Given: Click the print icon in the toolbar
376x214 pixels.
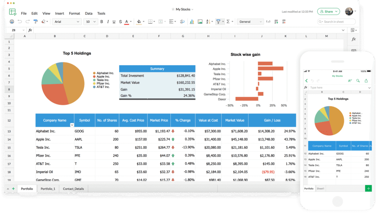Looking at the screenshot, I should coord(12,22).
